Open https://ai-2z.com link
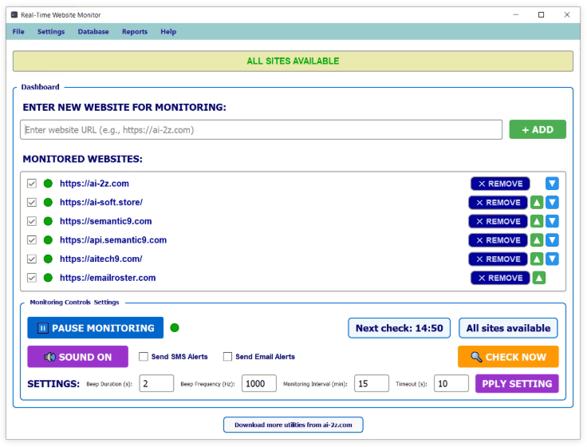This screenshot has width=587, height=447. click(94, 184)
